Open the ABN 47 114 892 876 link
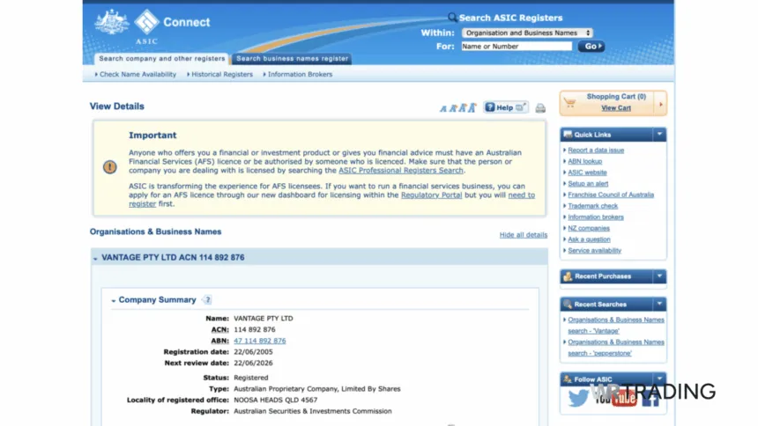Image resolution: width=758 pixels, height=426 pixels. (260, 341)
